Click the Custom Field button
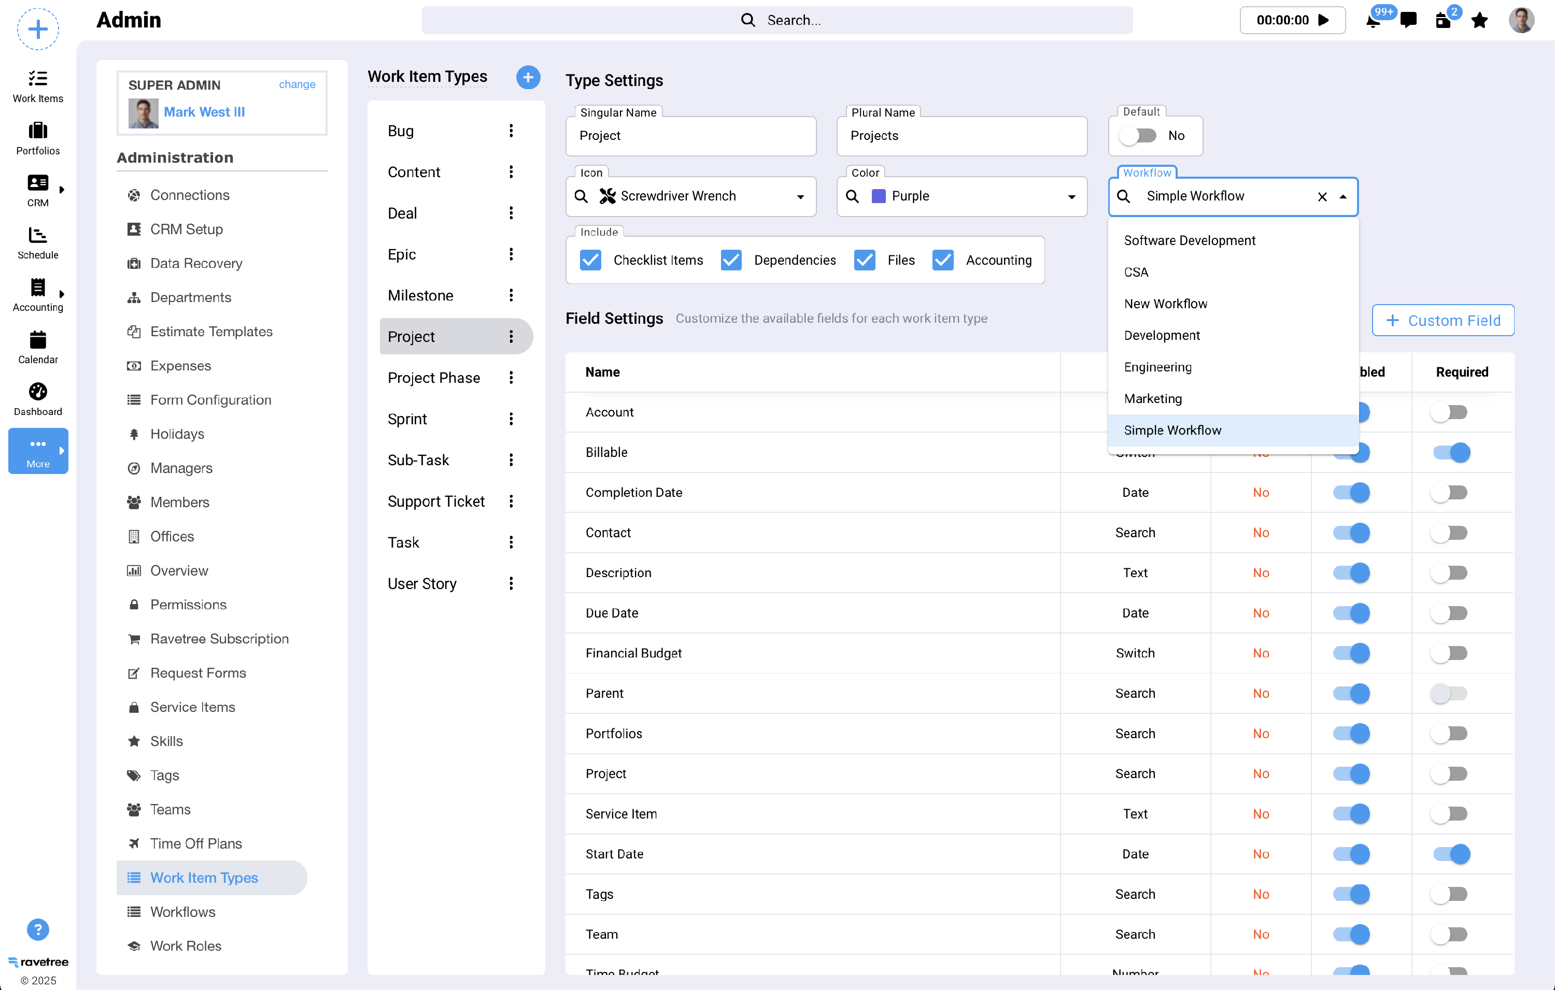This screenshot has width=1555, height=990. 1443,320
